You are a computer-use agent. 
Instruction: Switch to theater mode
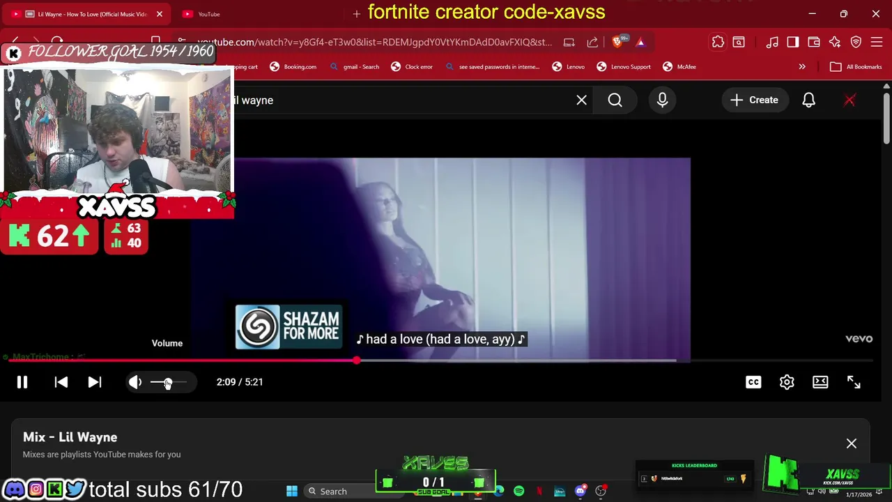[x=820, y=382]
